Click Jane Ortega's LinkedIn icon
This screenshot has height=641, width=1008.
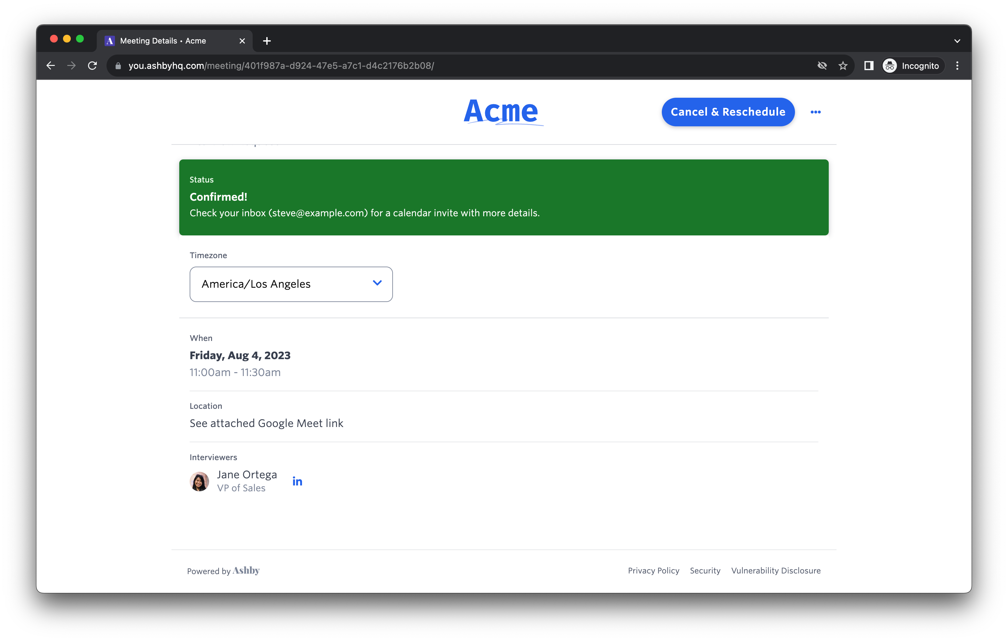tap(297, 481)
